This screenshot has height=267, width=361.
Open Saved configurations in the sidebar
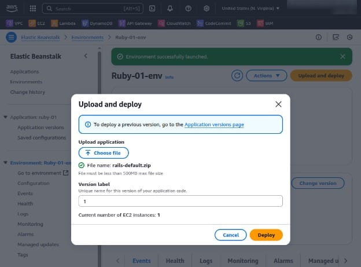42,137
